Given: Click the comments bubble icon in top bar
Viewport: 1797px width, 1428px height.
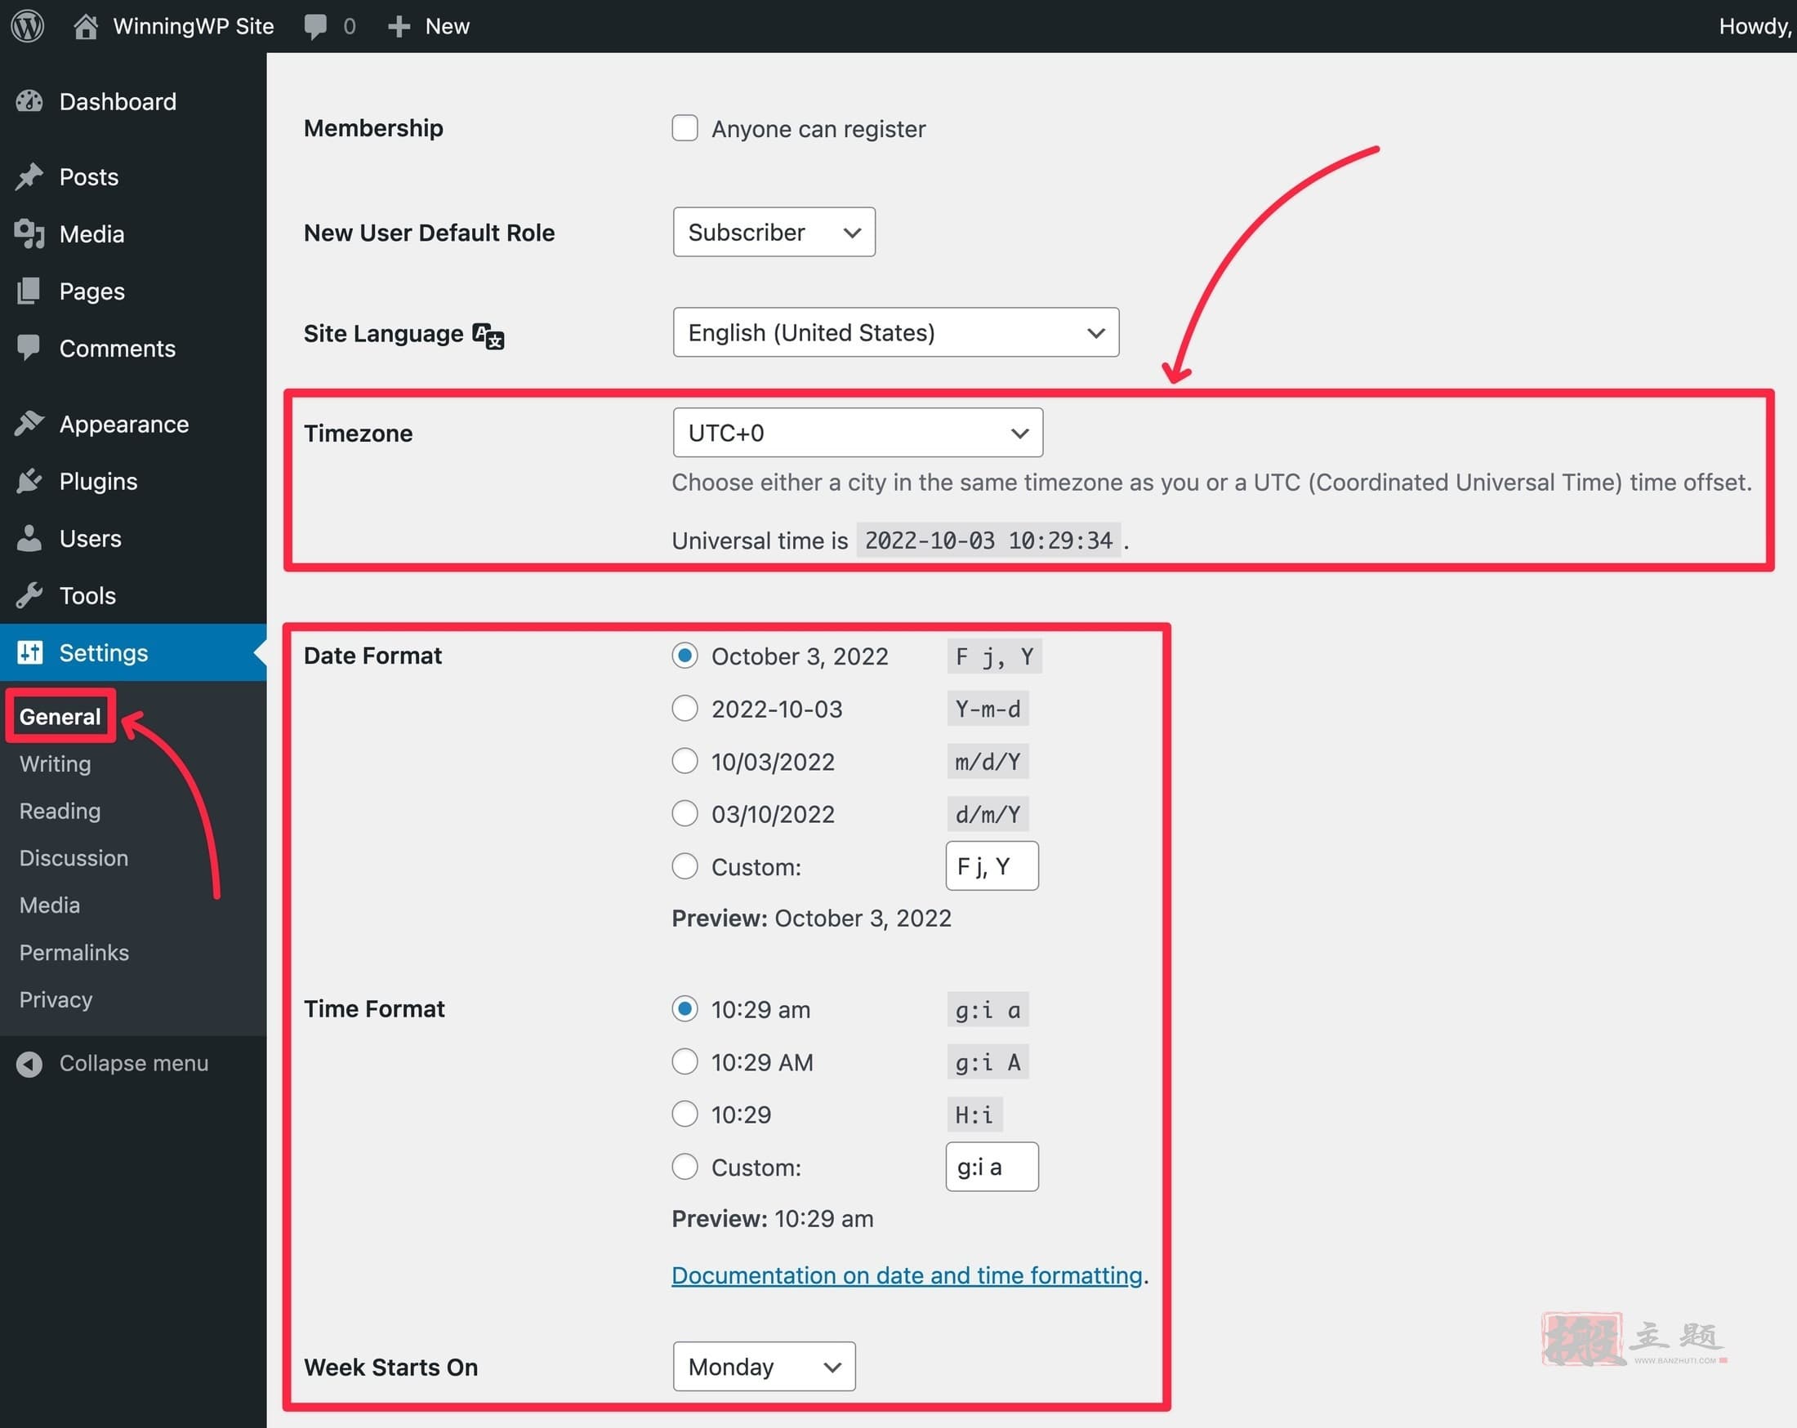Looking at the screenshot, I should point(315,27).
